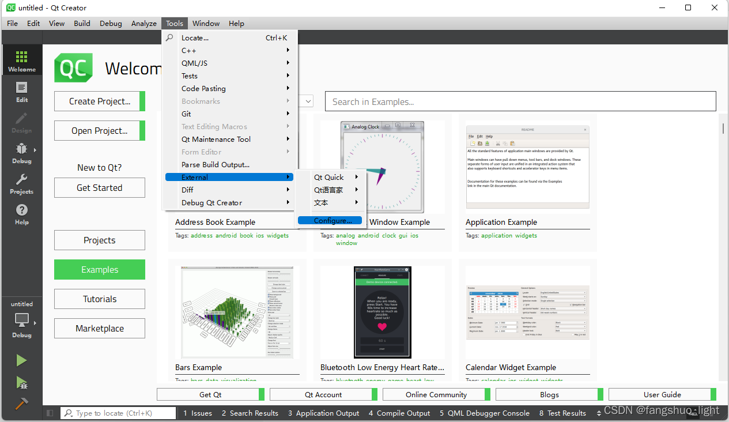Select Parse Build Output... entry
The height and width of the screenshot is (422, 729).
pos(229,165)
